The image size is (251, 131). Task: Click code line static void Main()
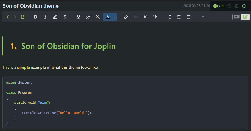click(32, 102)
